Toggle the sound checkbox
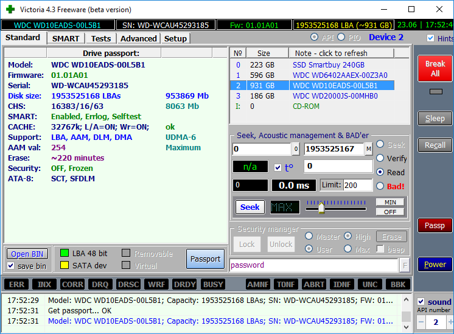This screenshot has height=334, width=454. click(421, 302)
